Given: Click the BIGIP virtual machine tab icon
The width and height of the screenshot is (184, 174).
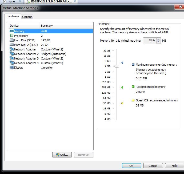Looking at the screenshot, I should click(x=28, y=2).
